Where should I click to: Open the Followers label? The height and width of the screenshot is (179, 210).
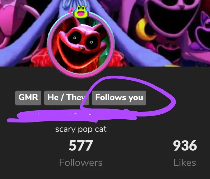pyautogui.click(x=81, y=162)
